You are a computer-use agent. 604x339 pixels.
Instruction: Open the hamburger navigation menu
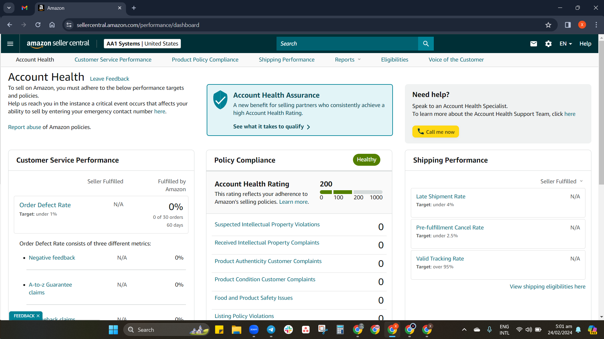(x=10, y=44)
